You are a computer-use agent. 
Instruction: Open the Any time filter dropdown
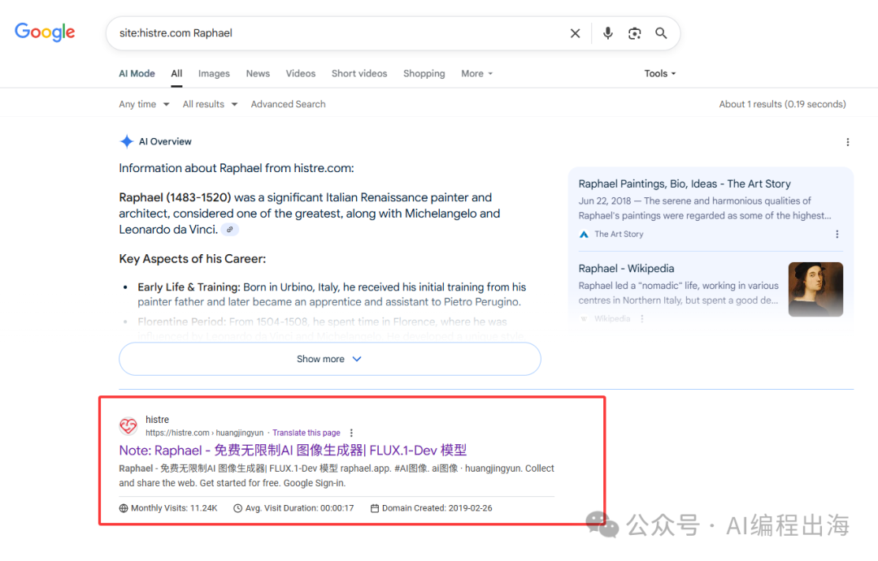coord(144,104)
